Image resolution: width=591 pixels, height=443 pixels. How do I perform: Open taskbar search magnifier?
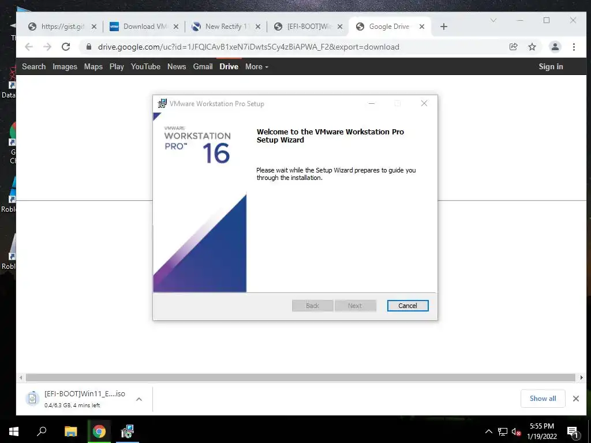pyautogui.click(x=42, y=431)
